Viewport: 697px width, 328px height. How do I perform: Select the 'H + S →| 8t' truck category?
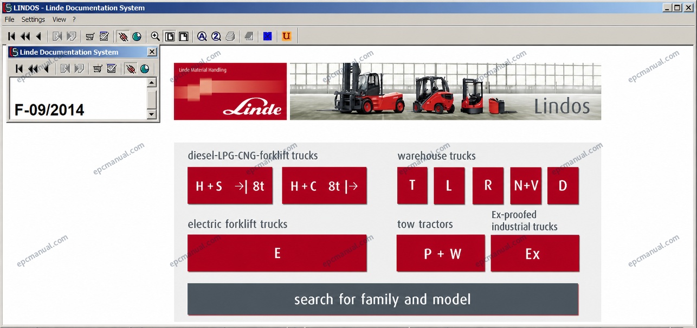tap(230, 185)
